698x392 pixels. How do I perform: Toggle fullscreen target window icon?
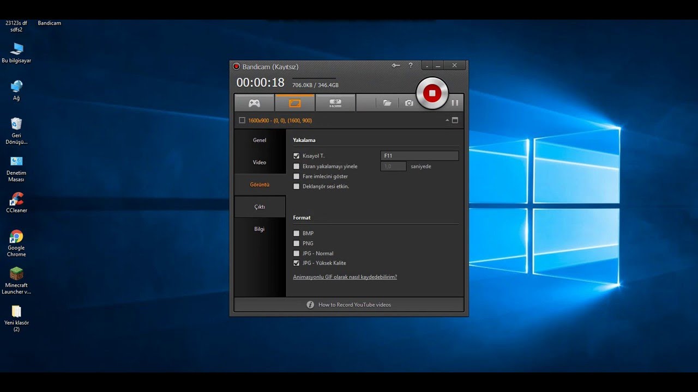coord(455,120)
